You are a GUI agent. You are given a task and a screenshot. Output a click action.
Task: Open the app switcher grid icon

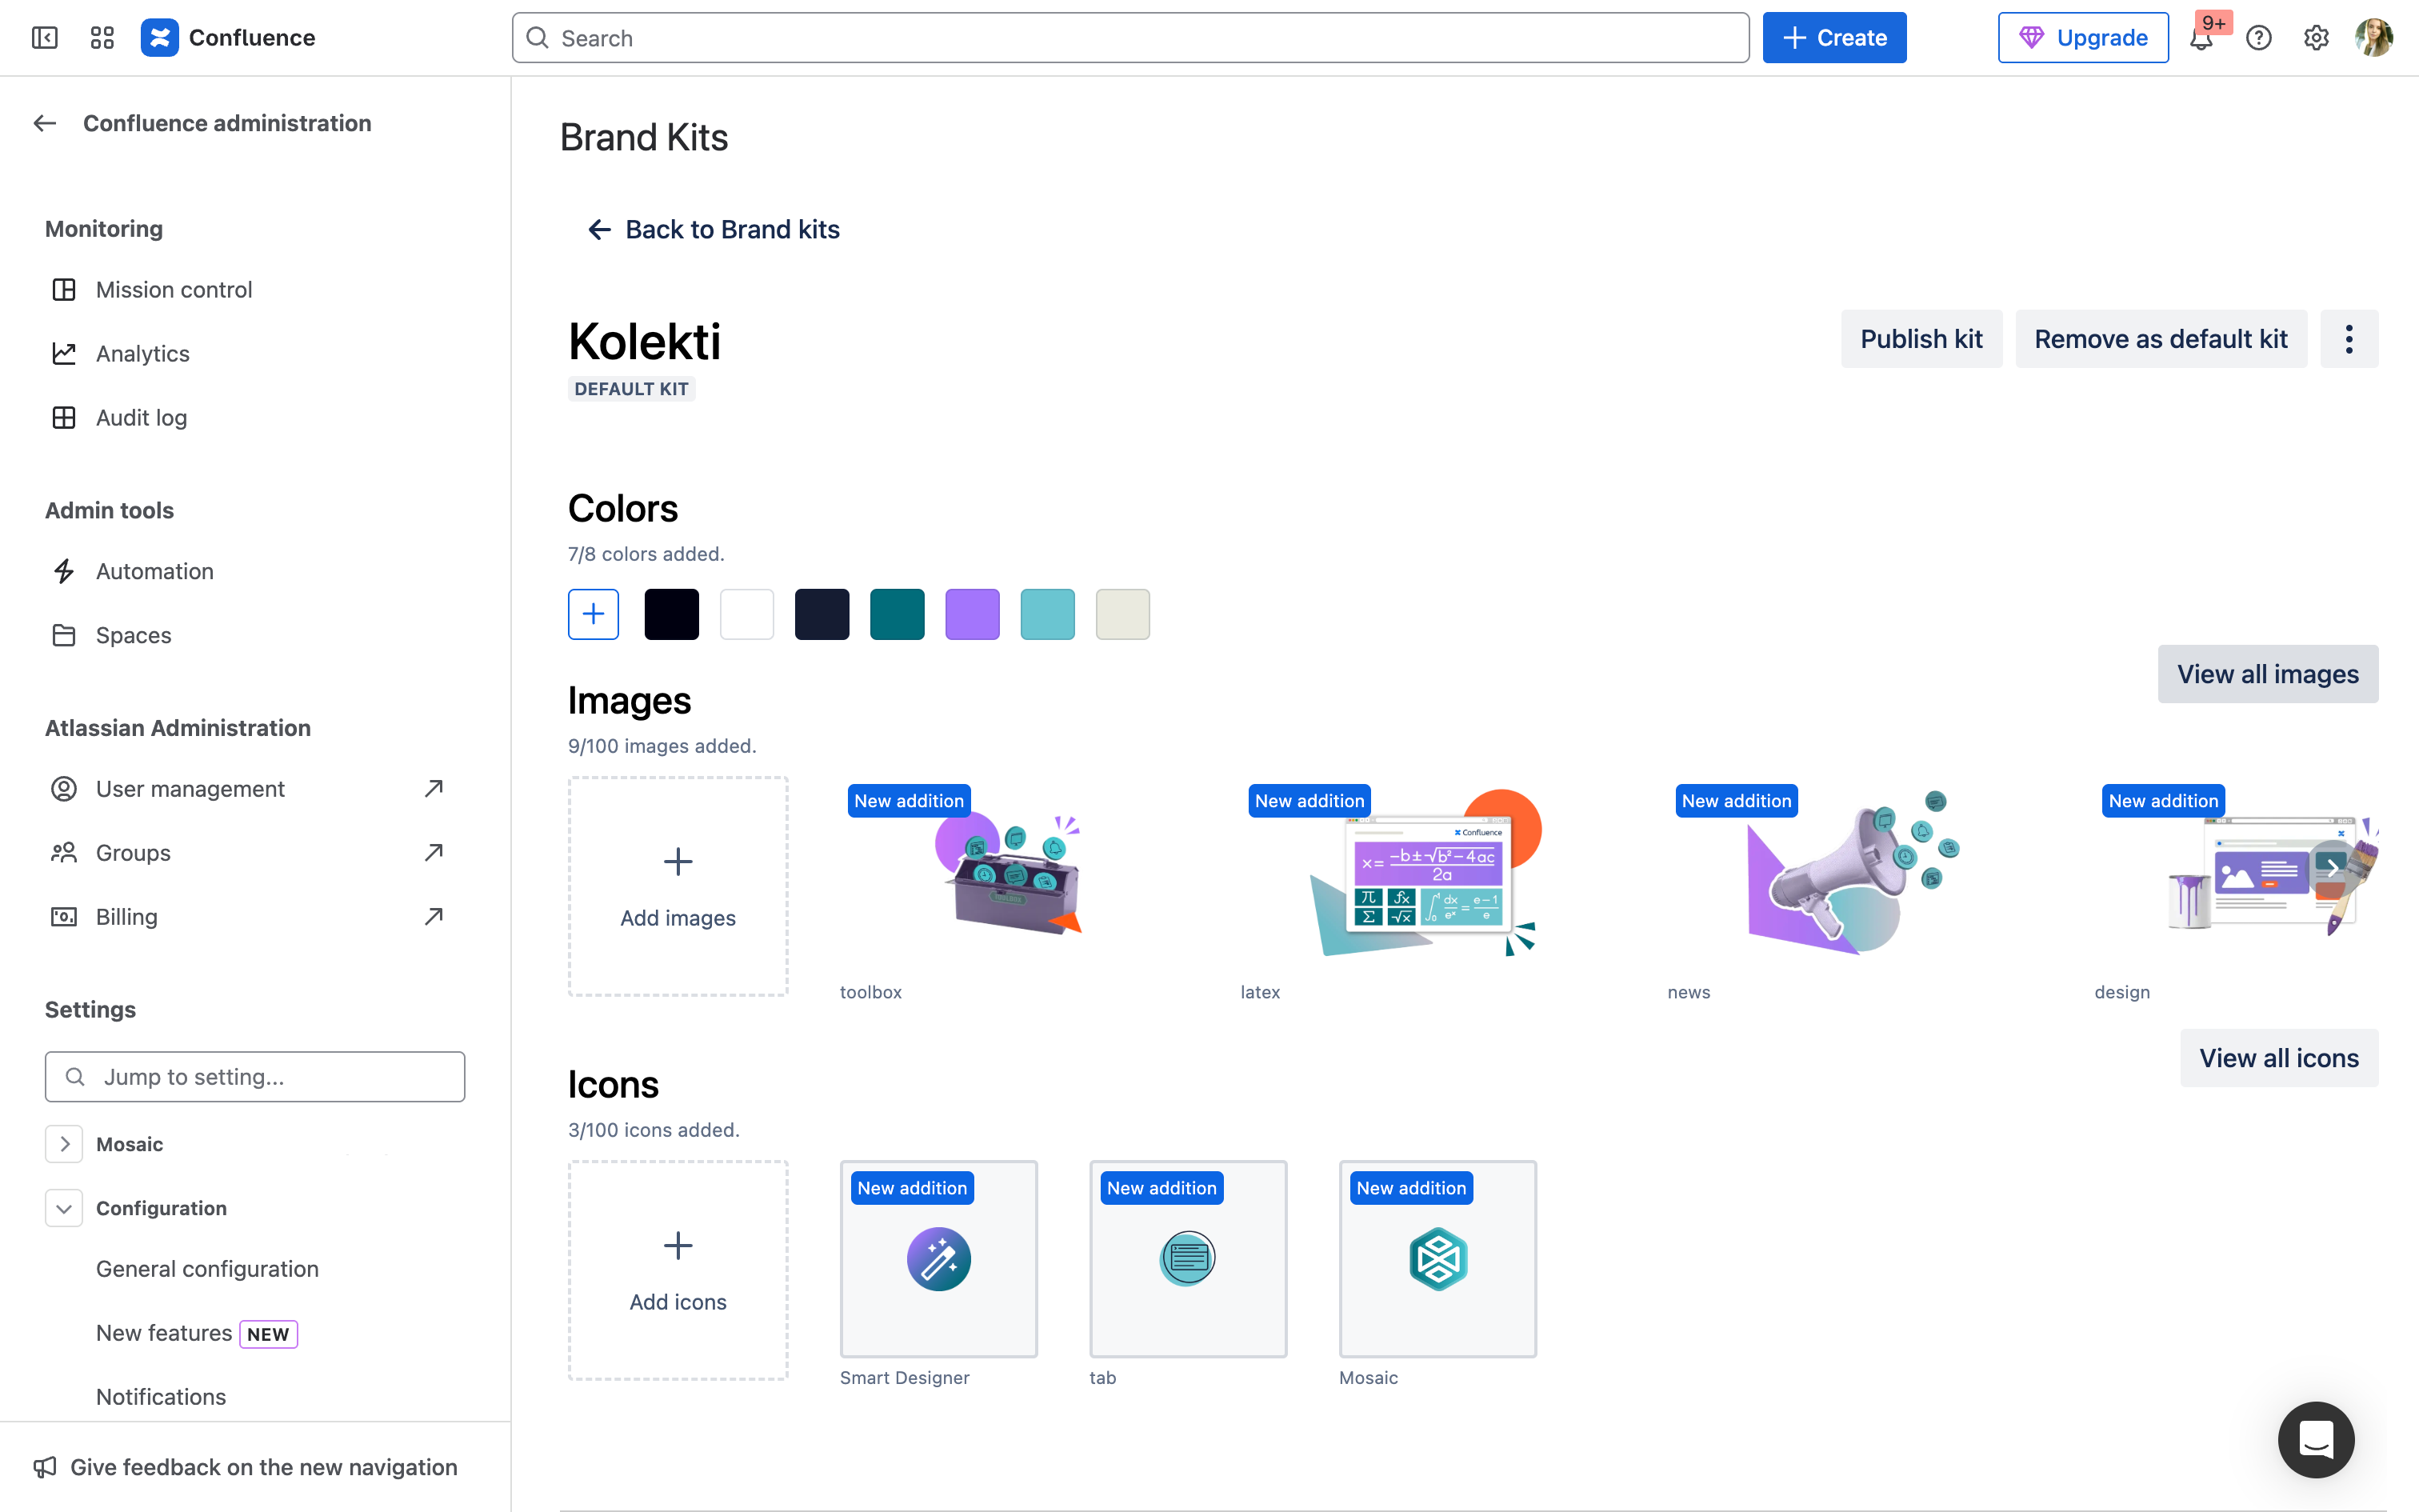pyautogui.click(x=102, y=38)
